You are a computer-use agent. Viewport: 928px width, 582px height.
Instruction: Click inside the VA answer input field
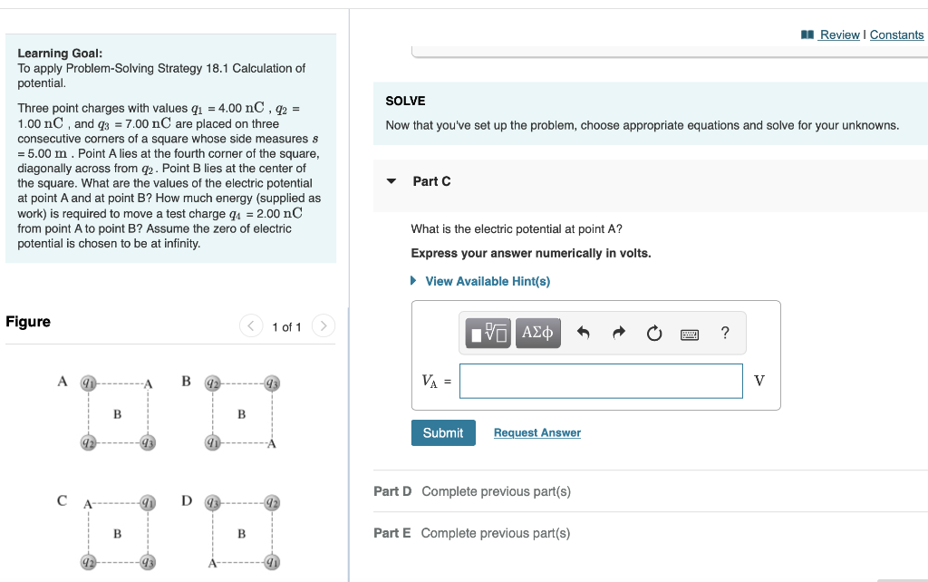pos(601,381)
